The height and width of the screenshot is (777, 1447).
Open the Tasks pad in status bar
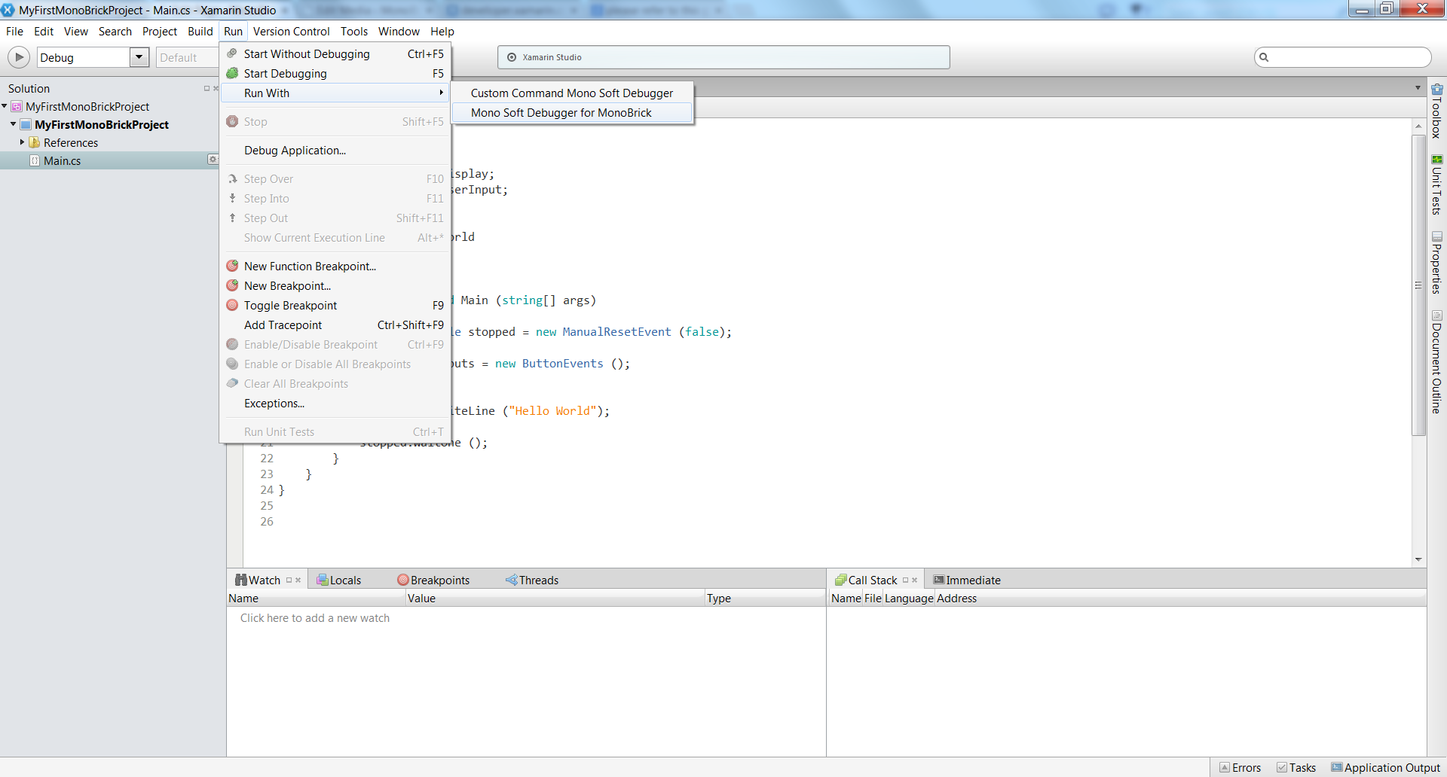1296,767
